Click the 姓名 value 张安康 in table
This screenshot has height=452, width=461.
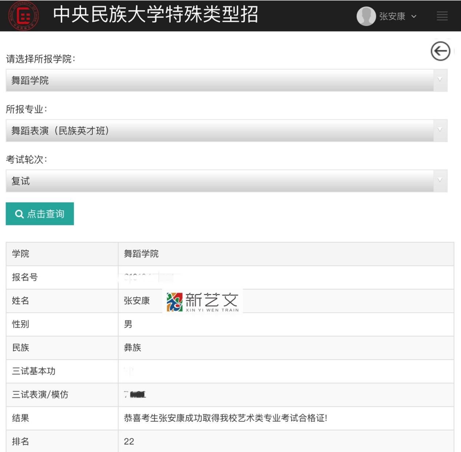tap(137, 301)
